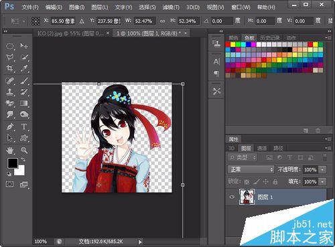Select the Gradient tool
Viewport: 335px width, 247px height.
point(24,103)
